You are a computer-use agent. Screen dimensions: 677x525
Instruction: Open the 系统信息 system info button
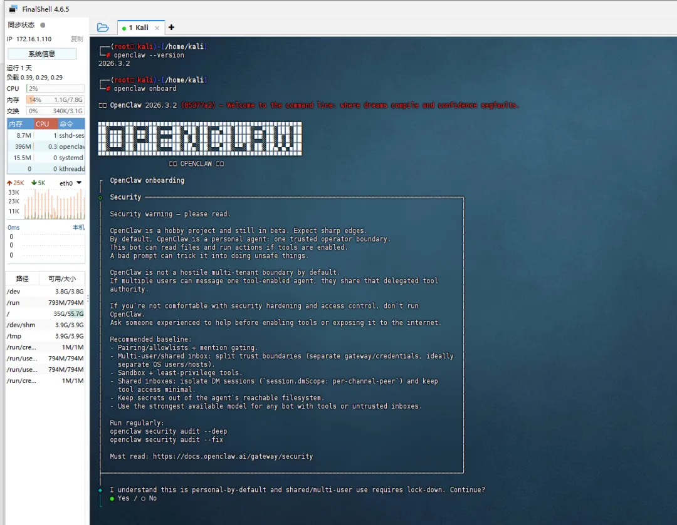click(x=42, y=54)
